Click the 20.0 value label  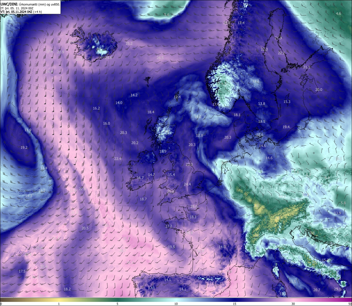coord(319,89)
